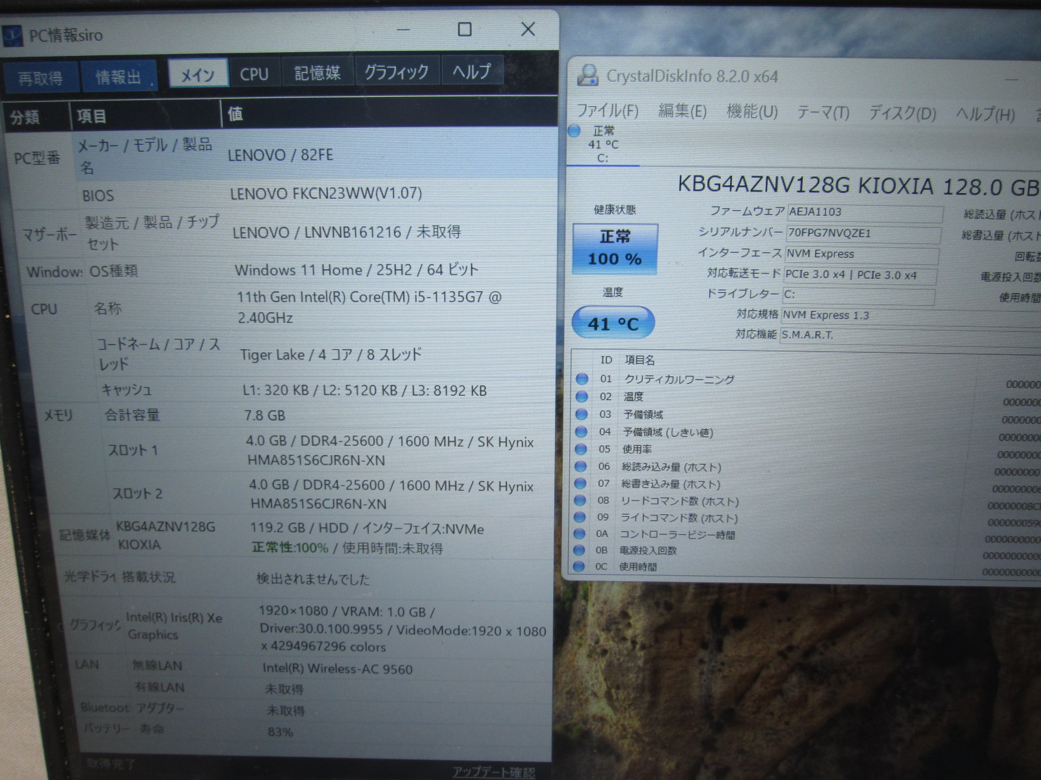This screenshot has width=1041, height=780.
Task: Click the ドライブレター field C:
Action: (x=859, y=294)
